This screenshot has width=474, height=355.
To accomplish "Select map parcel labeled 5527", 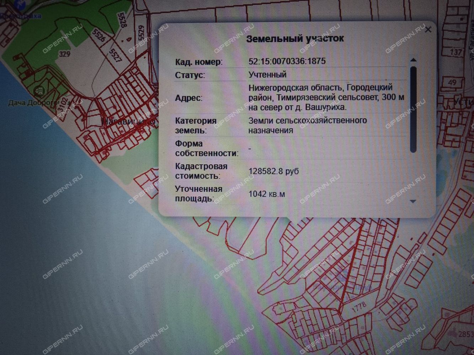I will [115, 55].
